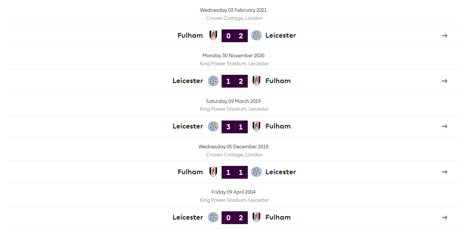This screenshot has width=470, height=234.
Task: Click Leicester crest in the April 2004 match
Action: 213,217
